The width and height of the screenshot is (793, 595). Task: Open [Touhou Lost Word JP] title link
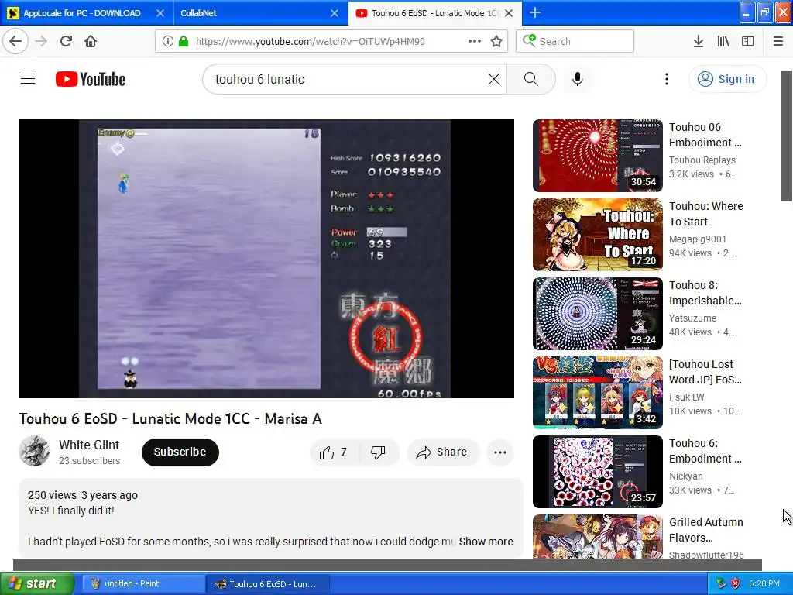705,371
